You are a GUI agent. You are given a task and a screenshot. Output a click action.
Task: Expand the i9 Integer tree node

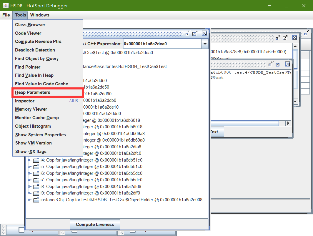[x=29, y=193]
